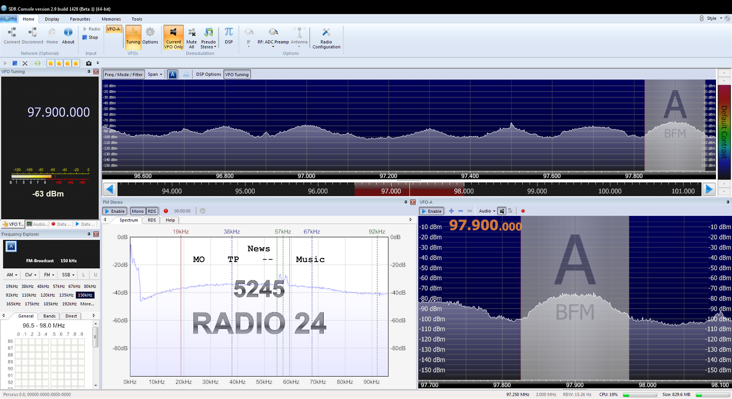Click the red record dot in FM Stereo panel

click(166, 211)
